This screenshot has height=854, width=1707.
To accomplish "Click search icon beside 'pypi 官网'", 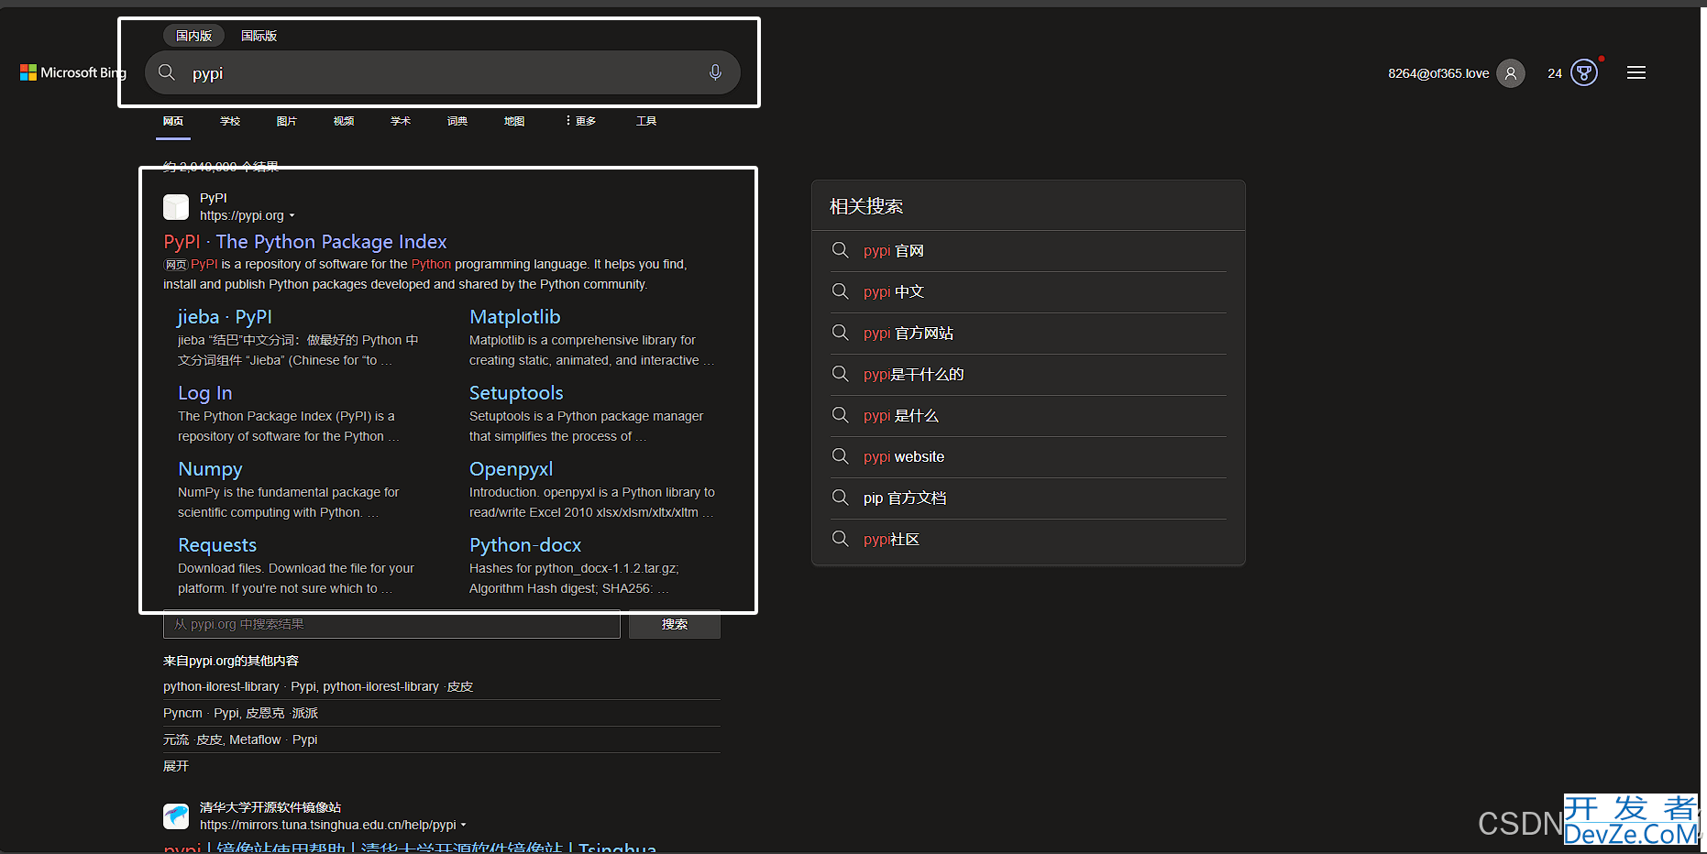I will (x=840, y=250).
